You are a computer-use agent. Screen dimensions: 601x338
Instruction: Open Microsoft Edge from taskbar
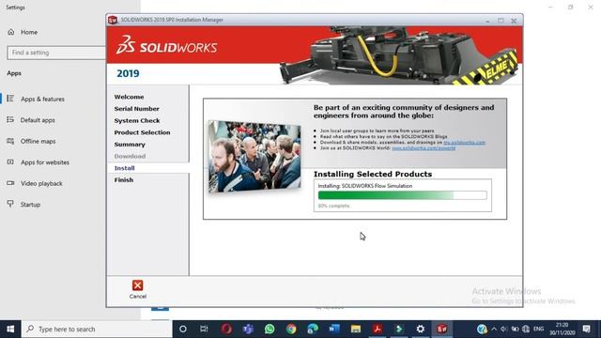pos(313,329)
